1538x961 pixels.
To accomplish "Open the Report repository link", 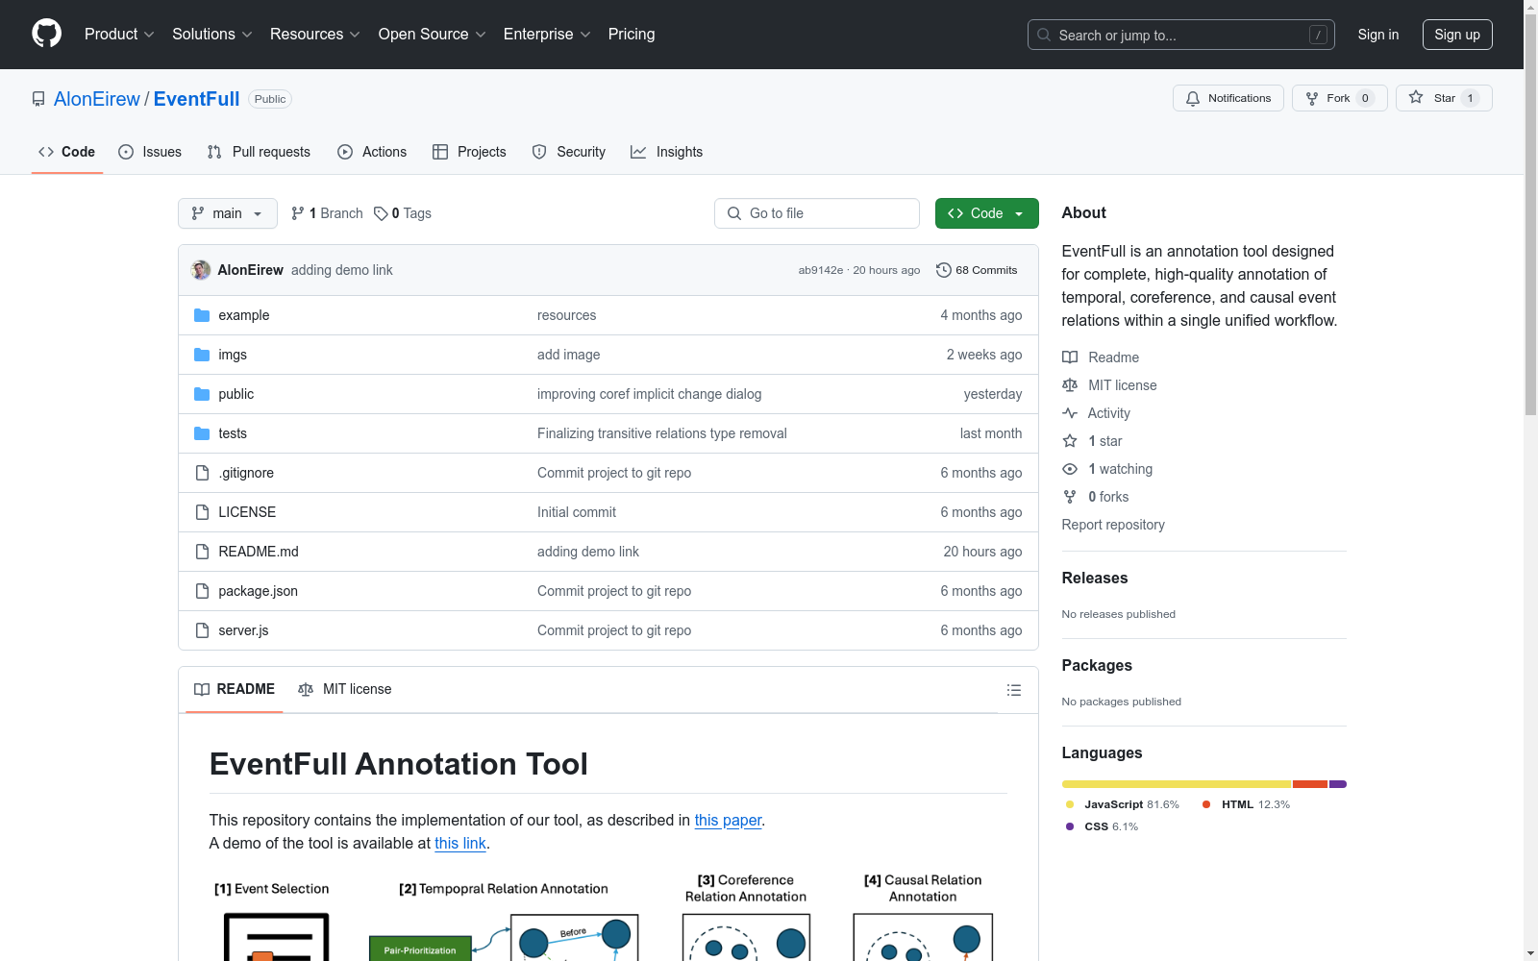I will [x=1113, y=525].
